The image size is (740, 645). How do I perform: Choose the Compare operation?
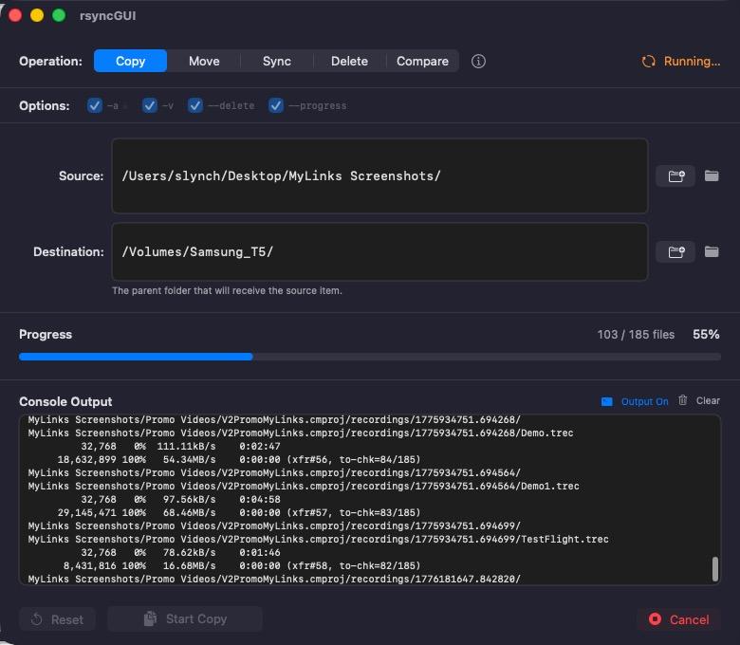coord(422,62)
